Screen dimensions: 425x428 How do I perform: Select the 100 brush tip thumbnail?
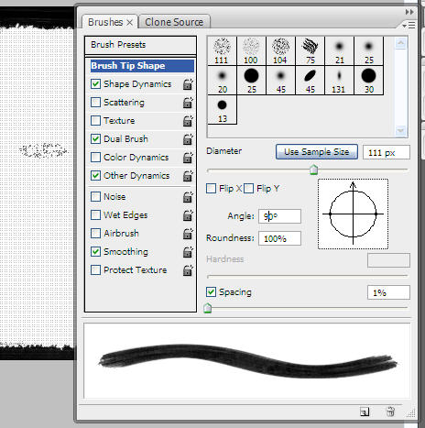click(251, 50)
